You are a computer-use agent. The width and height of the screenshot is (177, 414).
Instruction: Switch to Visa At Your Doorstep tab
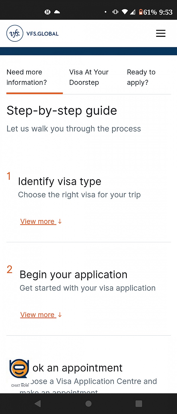(89, 77)
